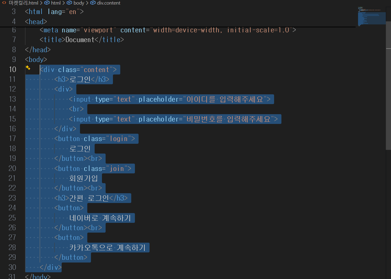This screenshot has height=279, width=391.
Task: Click line number 10 to select that line
Action: tap(12, 69)
